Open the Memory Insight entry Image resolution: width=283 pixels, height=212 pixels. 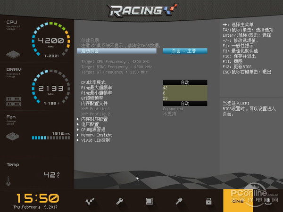(x=96, y=135)
